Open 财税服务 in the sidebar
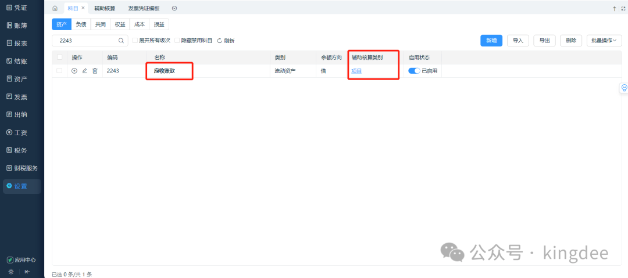This screenshot has height=278, width=628. (x=22, y=168)
